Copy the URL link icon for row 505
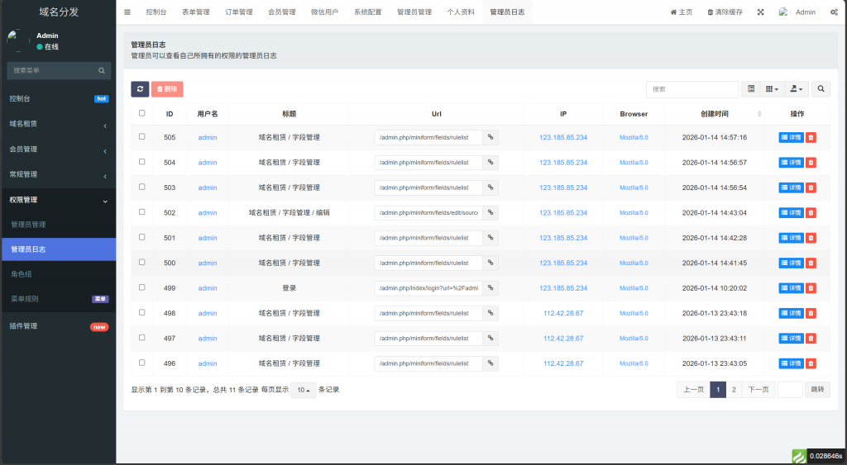Screen dimensions: 847x465 pyautogui.click(x=490, y=138)
